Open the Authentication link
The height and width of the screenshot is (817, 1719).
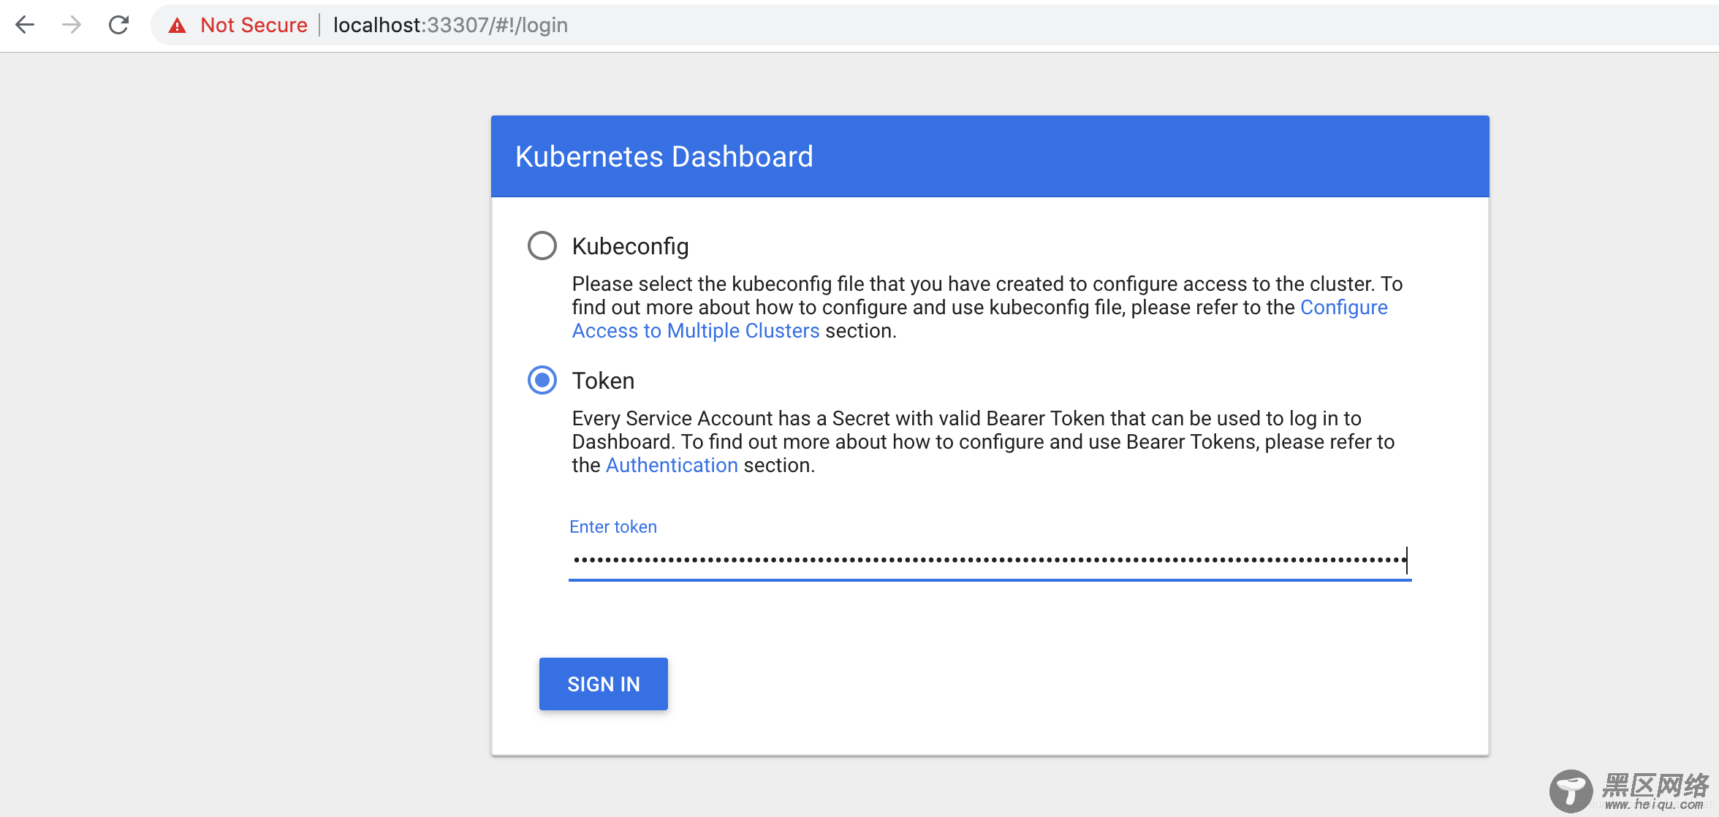pyautogui.click(x=672, y=465)
